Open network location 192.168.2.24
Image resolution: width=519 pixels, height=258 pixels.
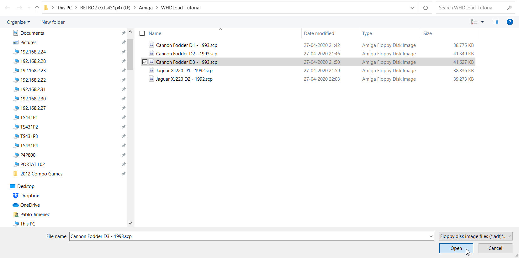coord(33,52)
